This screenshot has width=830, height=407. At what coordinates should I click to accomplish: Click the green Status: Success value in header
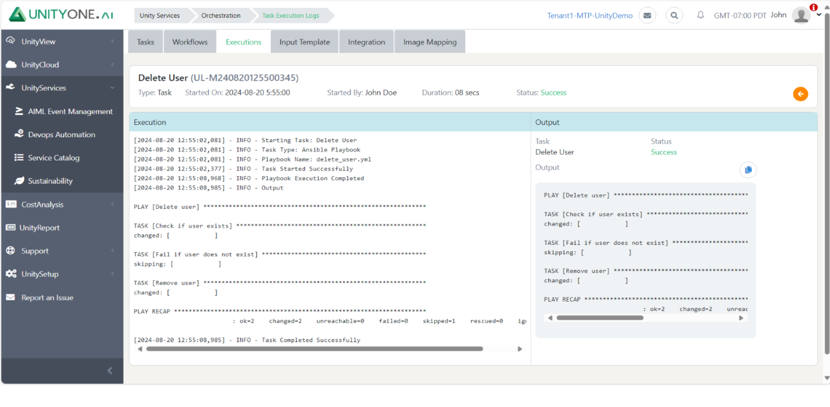(553, 93)
